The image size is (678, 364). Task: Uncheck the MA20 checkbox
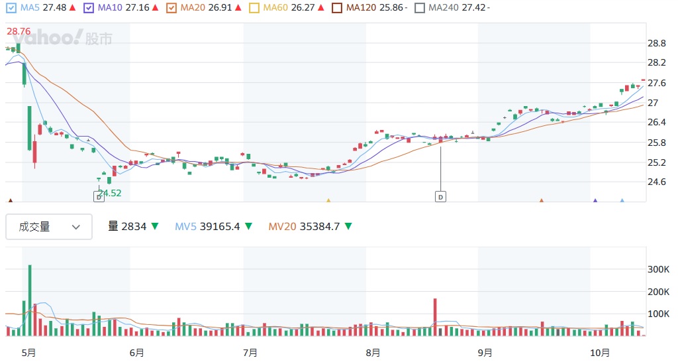tap(171, 8)
